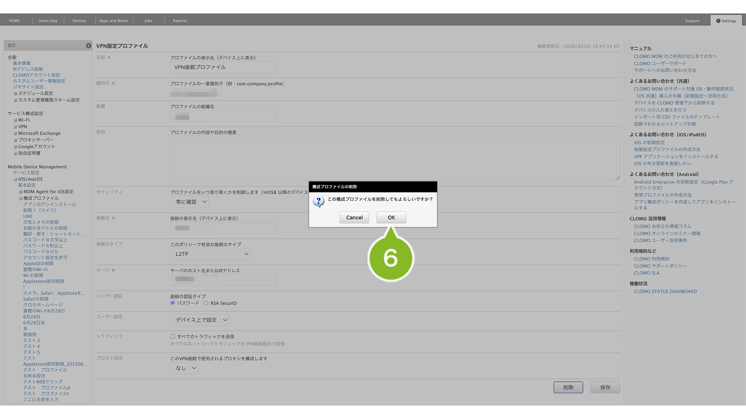Click OK in the delete profile dialog
The height and width of the screenshot is (419, 746).
point(391,217)
